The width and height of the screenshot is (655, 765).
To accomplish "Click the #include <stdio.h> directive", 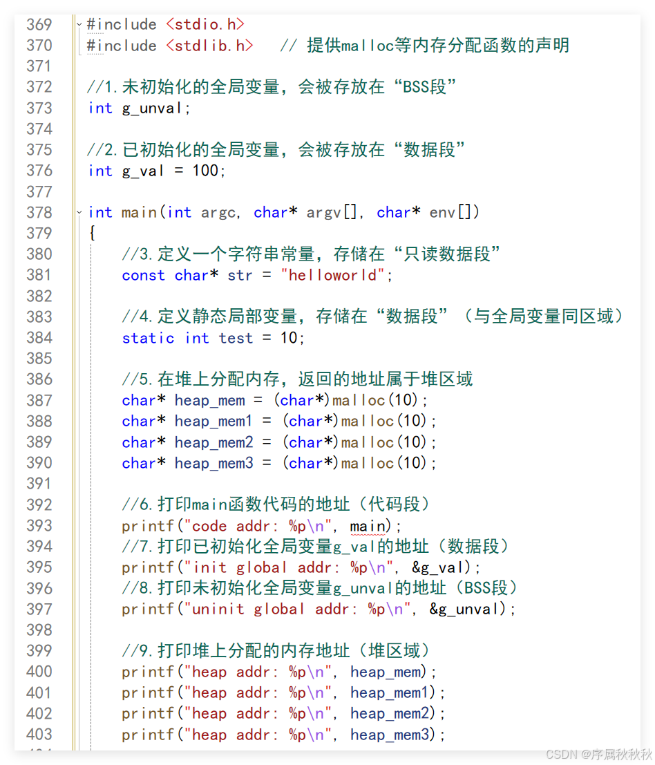I will pyautogui.click(x=165, y=24).
